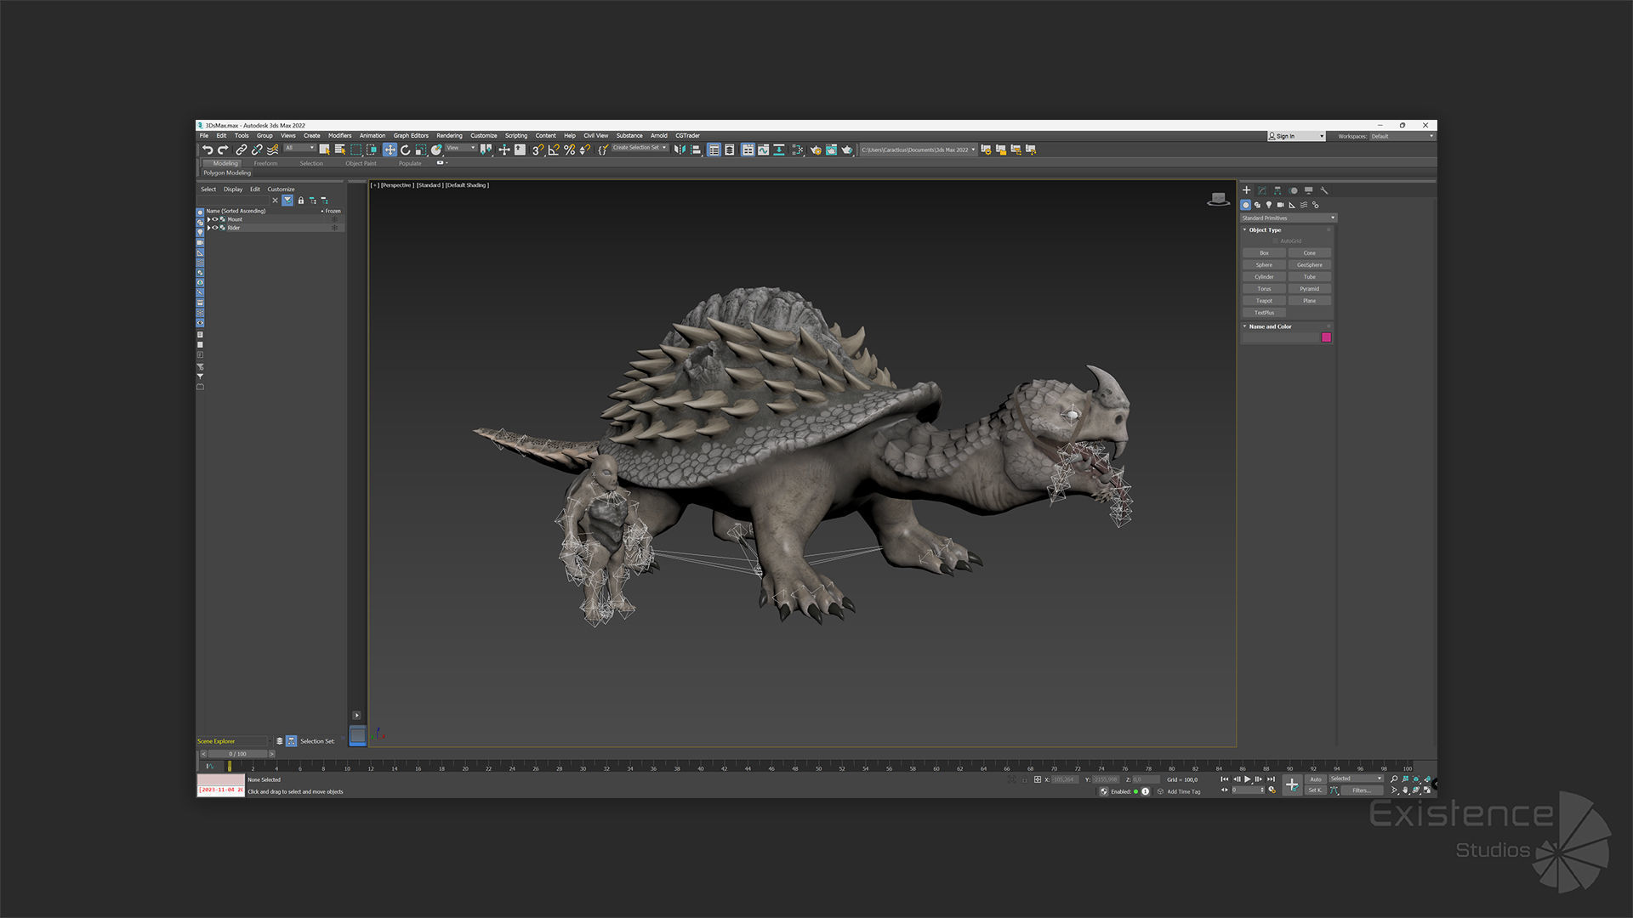Open the Curve Editor
1633x918 pixels.
point(764,150)
